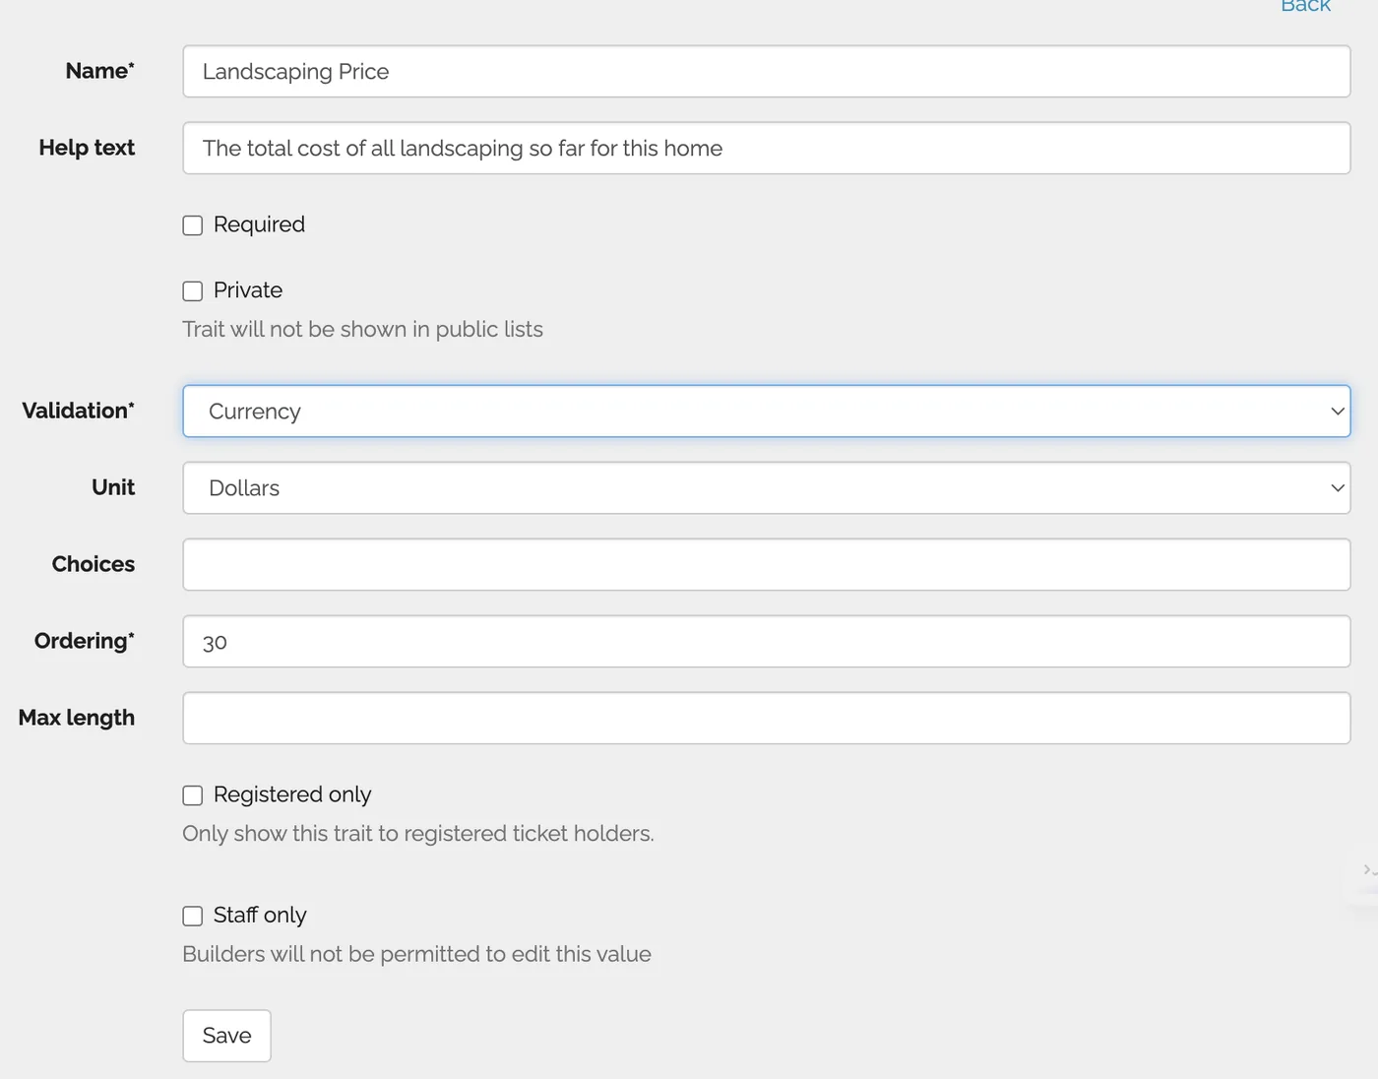
Task: Click the Unit field label
Action: coord(113,487)
